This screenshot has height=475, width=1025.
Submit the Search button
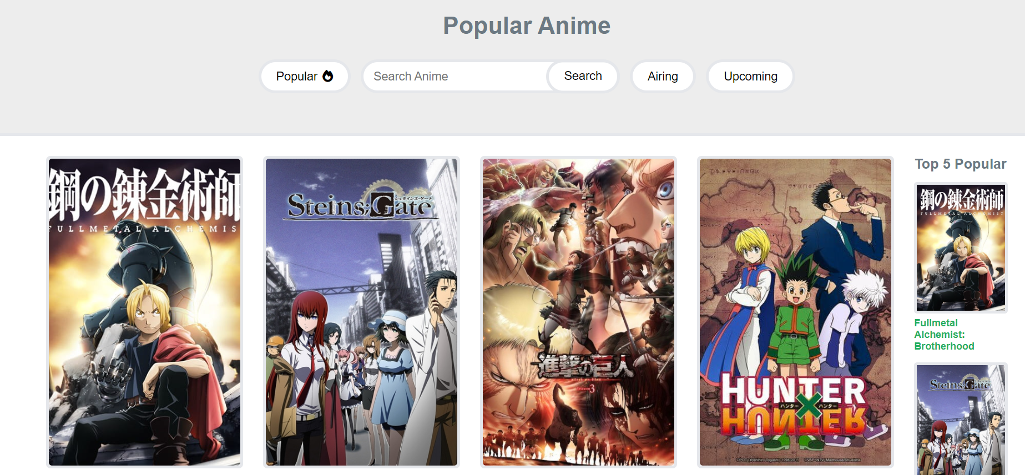(x=583, y=76)
